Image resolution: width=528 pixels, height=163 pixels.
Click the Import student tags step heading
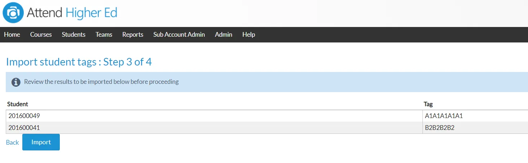[x=79, y=62]
